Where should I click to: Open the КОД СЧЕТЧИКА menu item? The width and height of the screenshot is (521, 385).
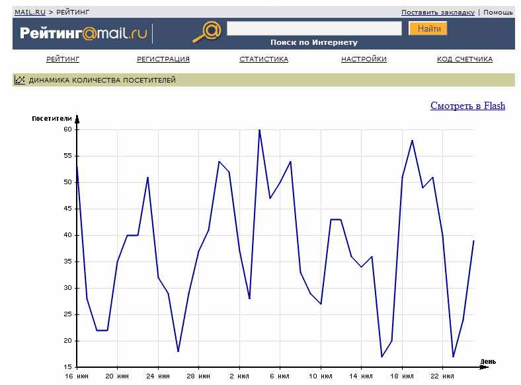(465, 59)
